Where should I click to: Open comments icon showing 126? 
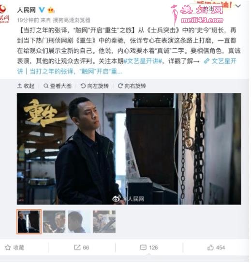click(149, 248)
